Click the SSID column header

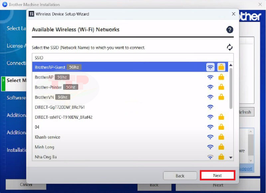(39, 57)
